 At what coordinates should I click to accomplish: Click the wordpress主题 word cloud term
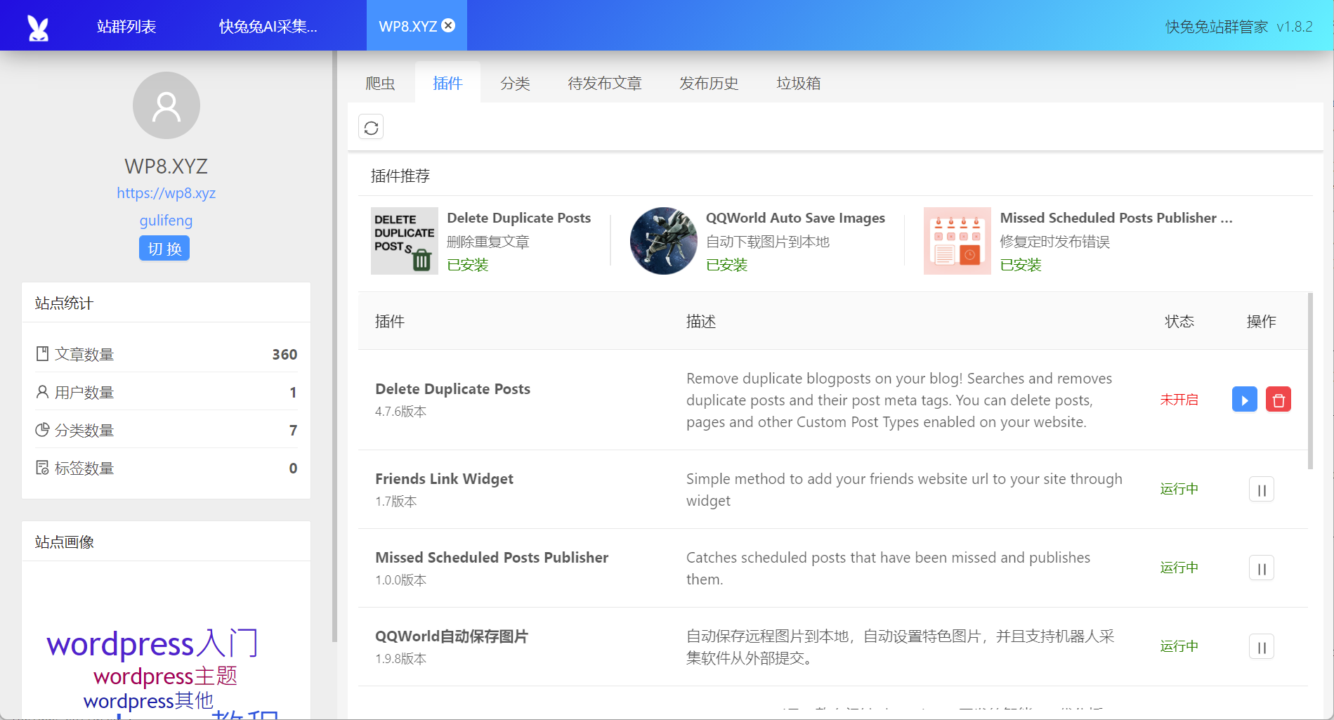166,676
